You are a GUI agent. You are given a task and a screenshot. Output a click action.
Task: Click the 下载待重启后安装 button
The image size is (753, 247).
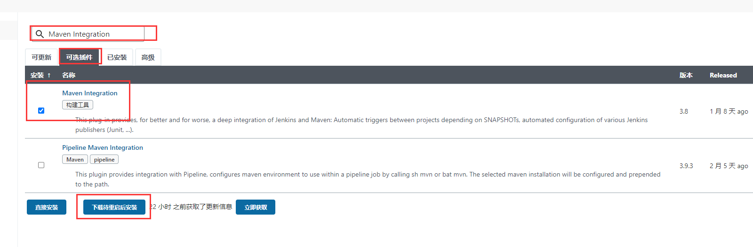click(x=114, y=207)
